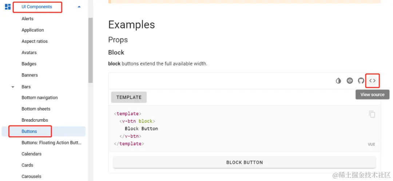Open the Calendars link
393x181 pixels.
32,154
